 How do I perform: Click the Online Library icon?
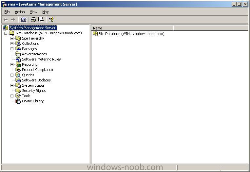point(18,101)
